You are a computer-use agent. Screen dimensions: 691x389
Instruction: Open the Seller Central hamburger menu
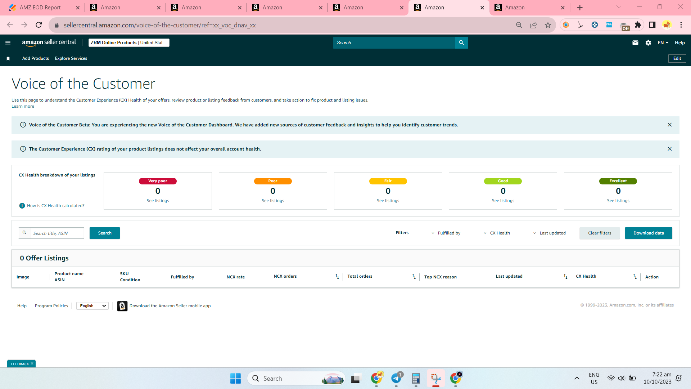8,43
